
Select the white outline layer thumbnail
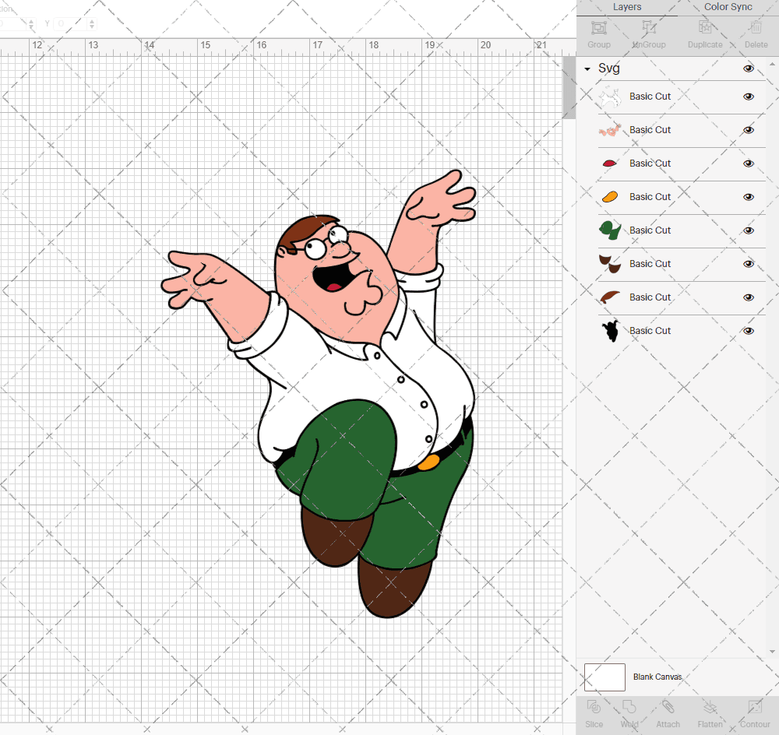(x=610, y=97)
